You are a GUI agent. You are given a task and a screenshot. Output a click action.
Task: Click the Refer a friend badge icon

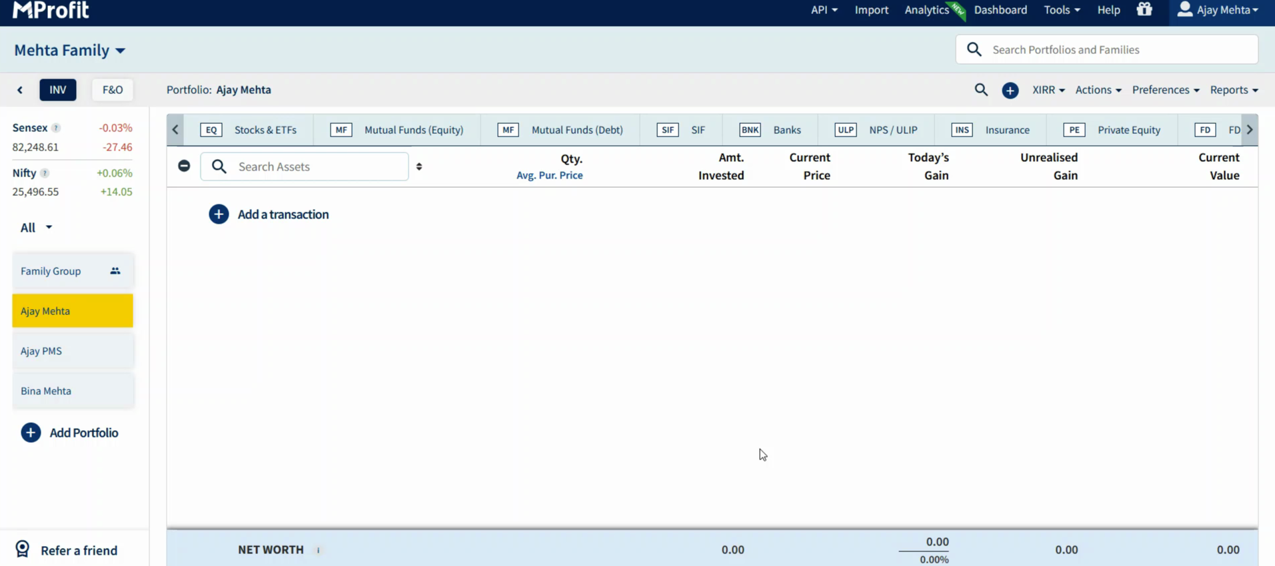coord(23,549)
